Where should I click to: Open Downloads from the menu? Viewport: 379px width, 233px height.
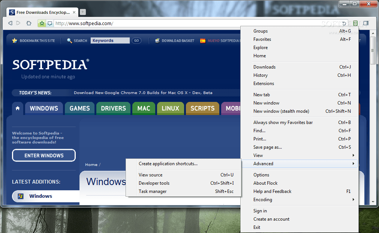coord(300,67)
